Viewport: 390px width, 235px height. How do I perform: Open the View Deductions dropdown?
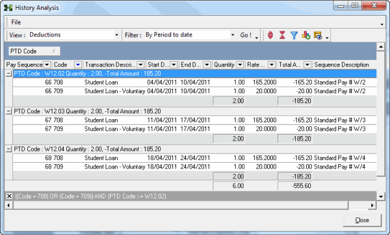coord(116,35)
